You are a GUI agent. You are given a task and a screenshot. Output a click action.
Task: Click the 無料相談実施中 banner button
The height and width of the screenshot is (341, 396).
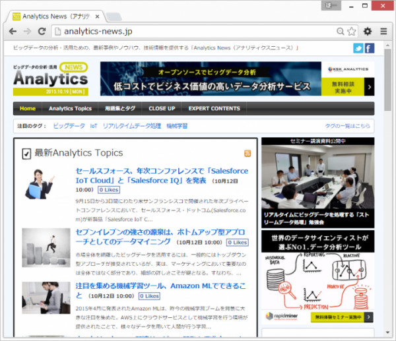coord(343,87)
